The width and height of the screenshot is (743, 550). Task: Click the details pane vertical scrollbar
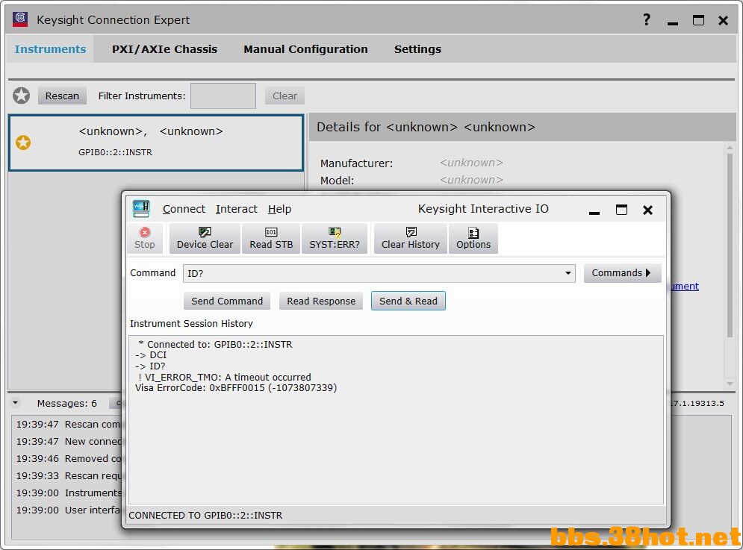tap(730, 245)
